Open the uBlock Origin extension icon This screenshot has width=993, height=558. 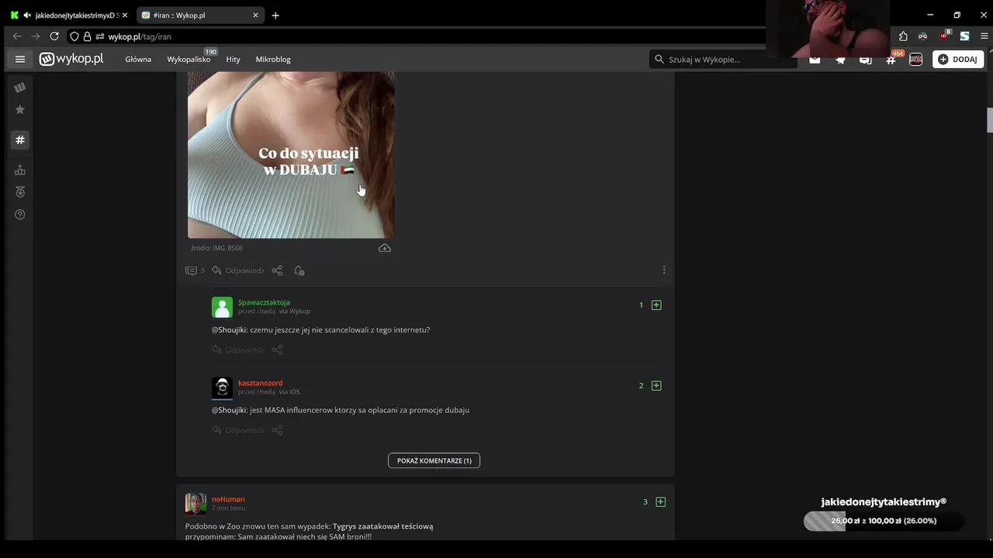pyautogui.click(x=944, y=36)
